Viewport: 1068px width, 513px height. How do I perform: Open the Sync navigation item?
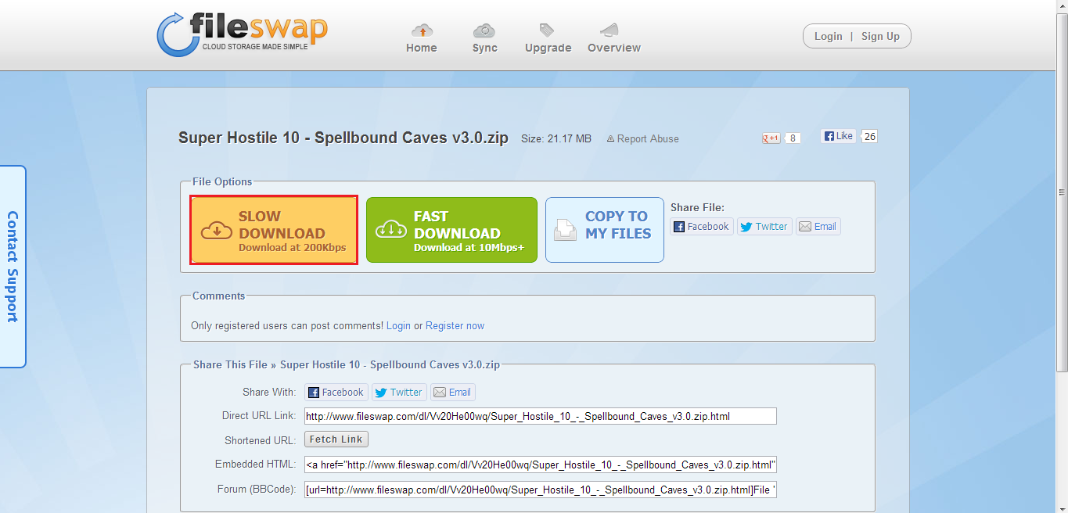coord(485,38)
